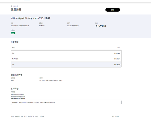This screenshot has height=118, width=151.
Task: Click the 关于PayPal footer link
Action: click(x=31, y=116)
